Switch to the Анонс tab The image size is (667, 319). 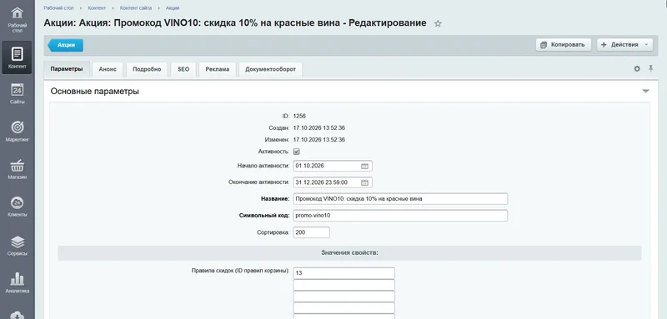(x=108, y=69)
